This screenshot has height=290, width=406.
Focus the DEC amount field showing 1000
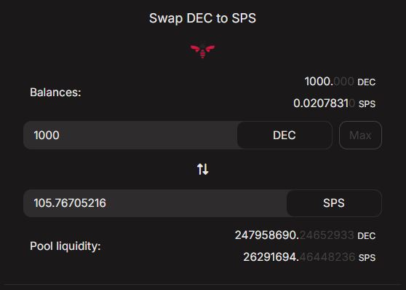(130, 135)
